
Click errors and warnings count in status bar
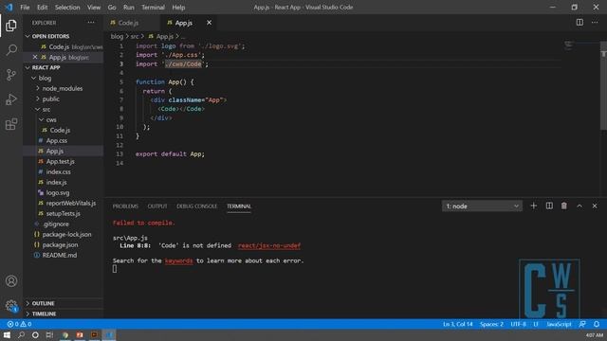(19, 324)
